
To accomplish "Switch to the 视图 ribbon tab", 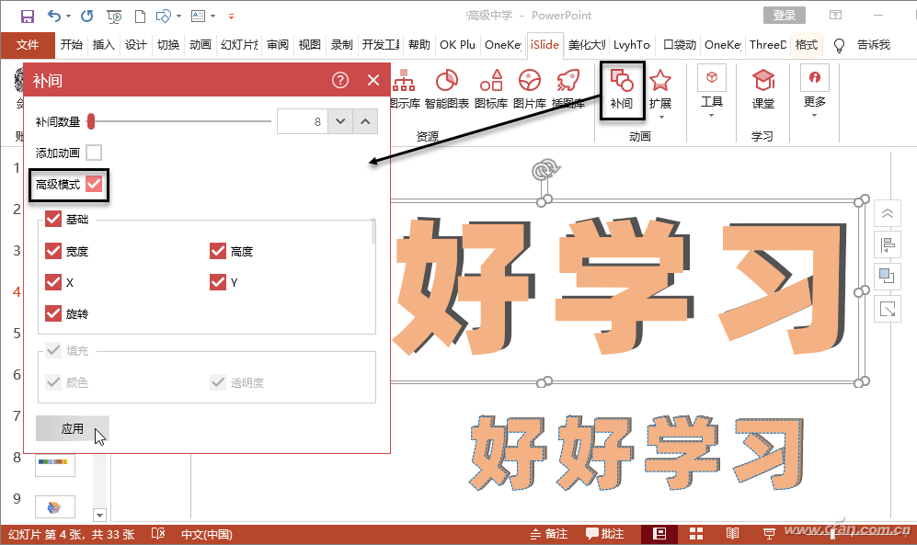I will pyautogui.click(x=309, y=43).
